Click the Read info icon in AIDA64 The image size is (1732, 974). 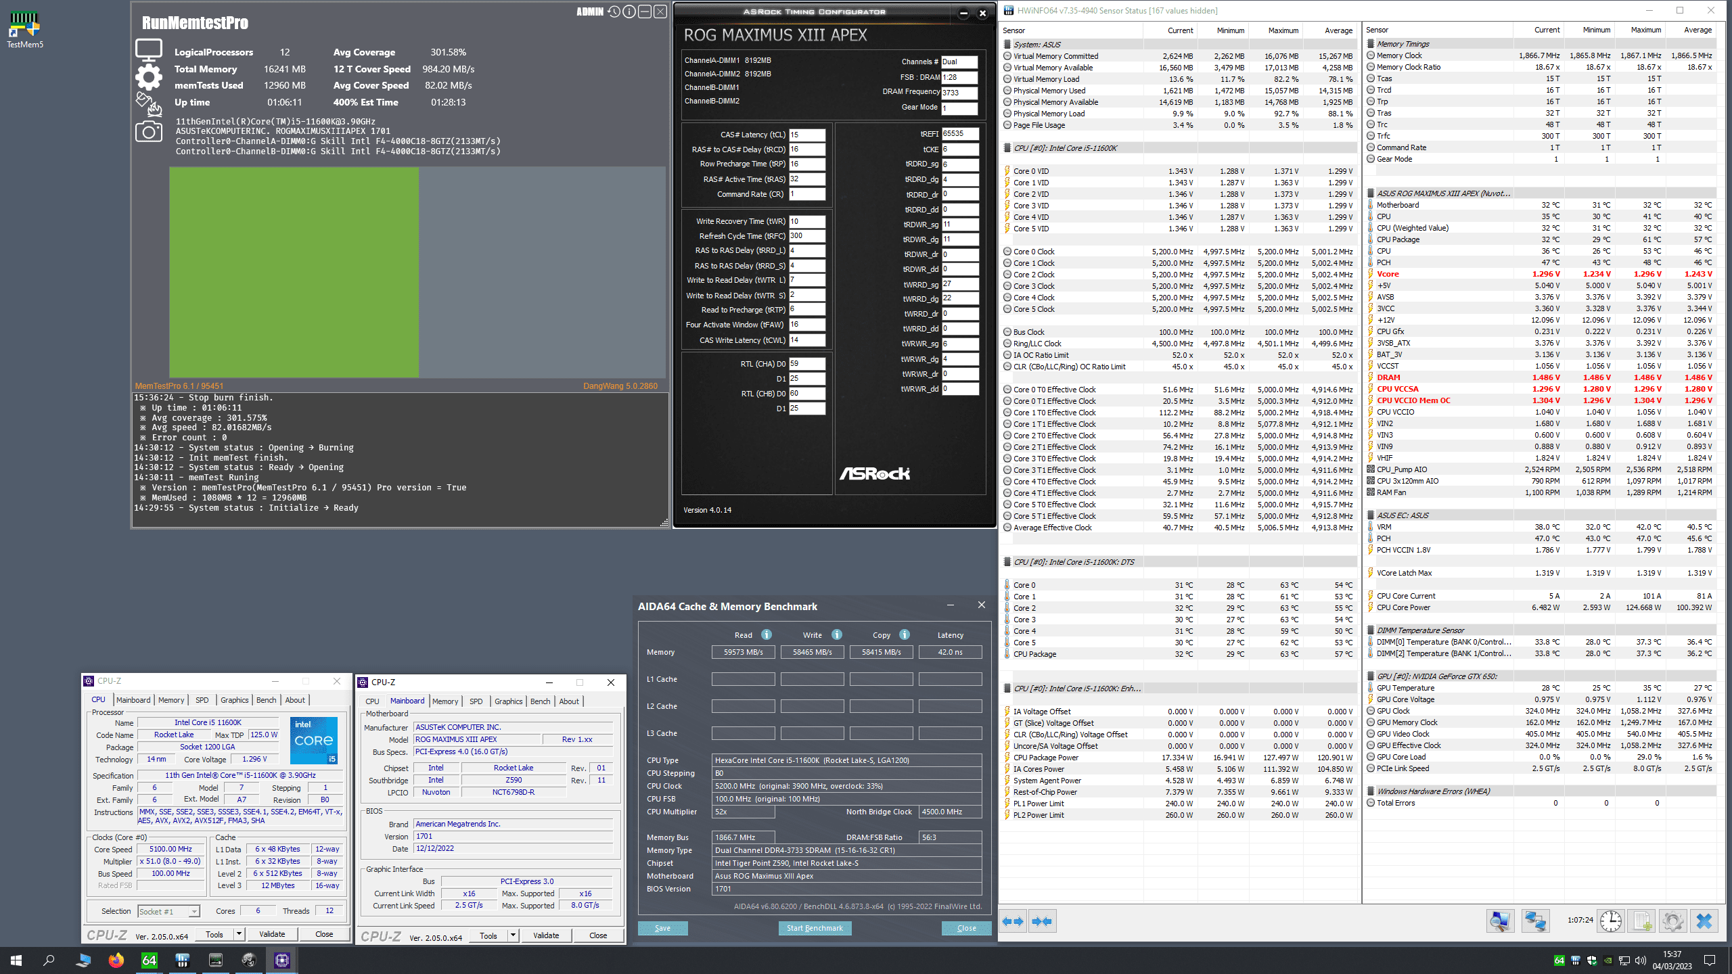click(x=767, y=634)
